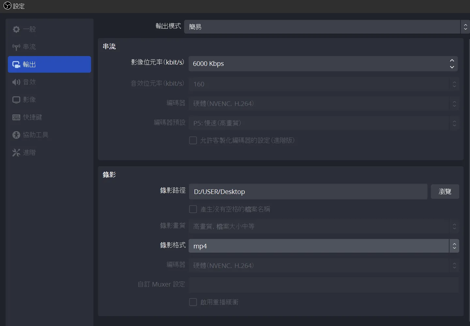Image resolution: width=470 pixels, height=326 pixels.
Task: Click the antenna icon for 串流
Action: point(16,47)
